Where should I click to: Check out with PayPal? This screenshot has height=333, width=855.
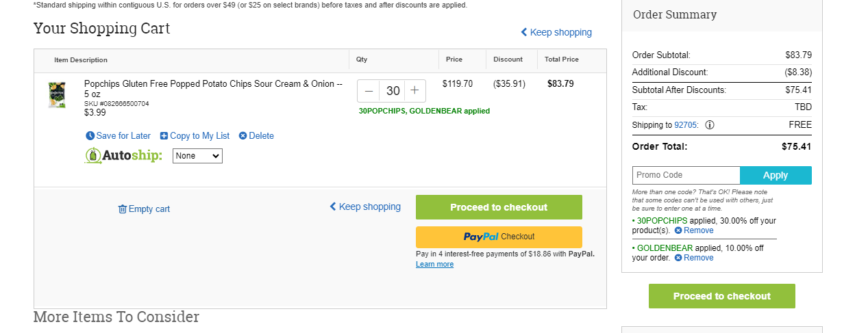click(x=499, y=237)
